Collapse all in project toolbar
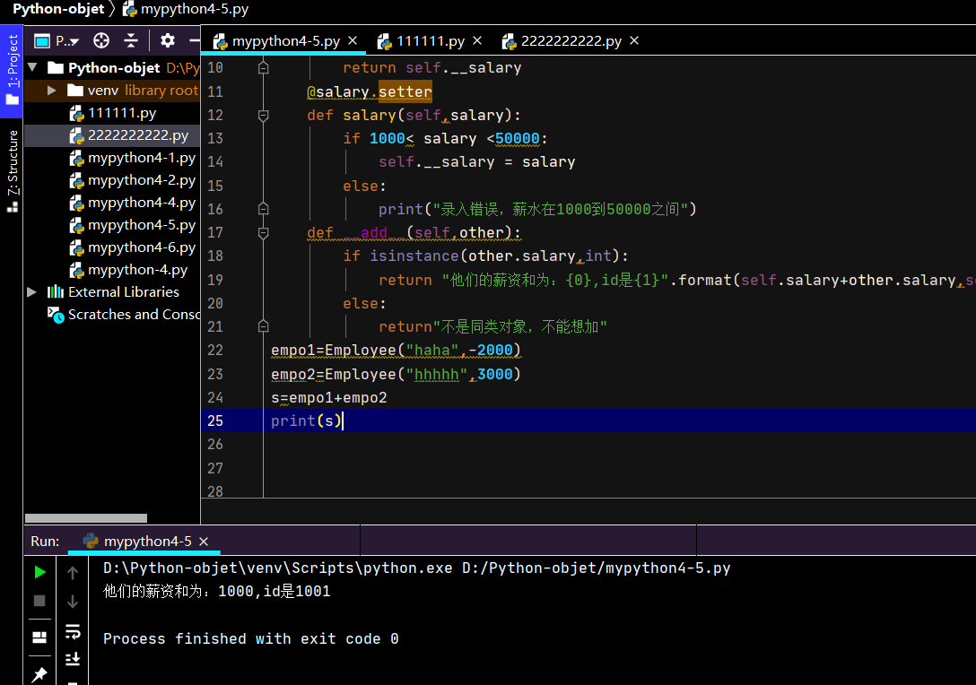Viewport: 976px width, 685px height. [131, 41]
